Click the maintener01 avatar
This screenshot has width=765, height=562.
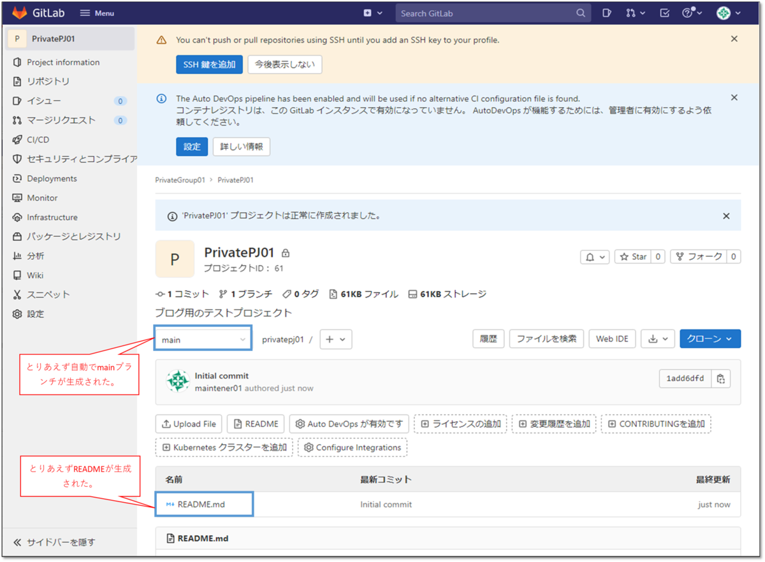coord(178,381)
